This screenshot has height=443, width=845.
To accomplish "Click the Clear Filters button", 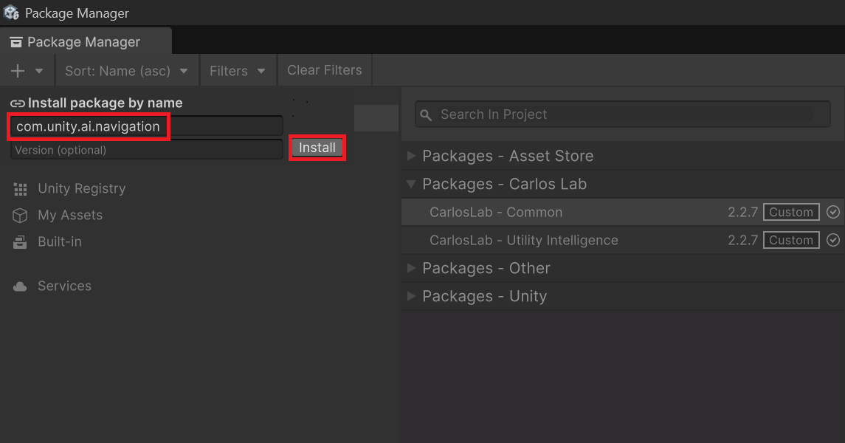I will coord(325,70).
